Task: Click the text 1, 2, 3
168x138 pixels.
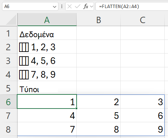Action: tap(43, 47)
